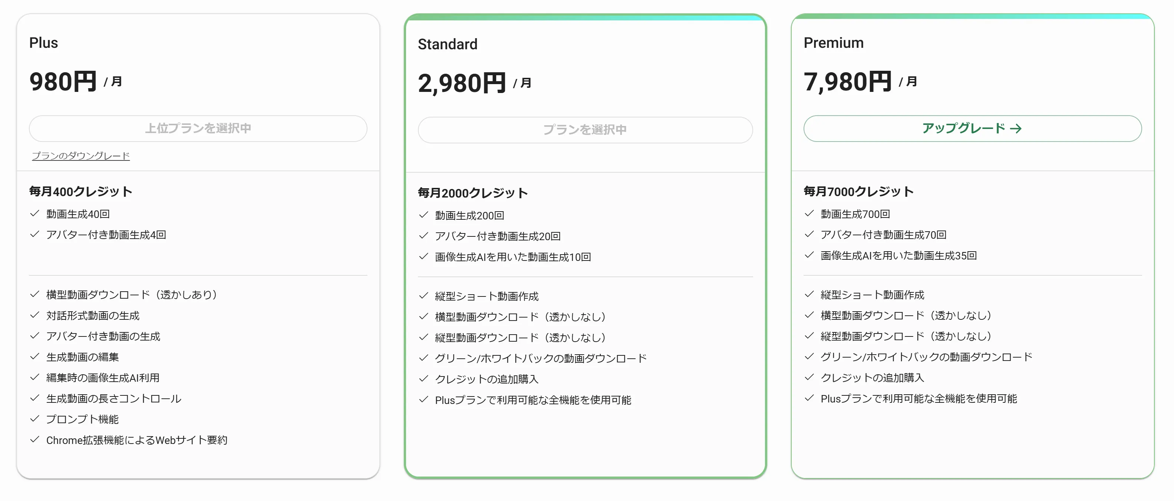Image resolution: width=1174 pixels, height=501 pixels.
Task: Click the checkmark next to 生成動画の編集
Action: (x=34, y=356)
